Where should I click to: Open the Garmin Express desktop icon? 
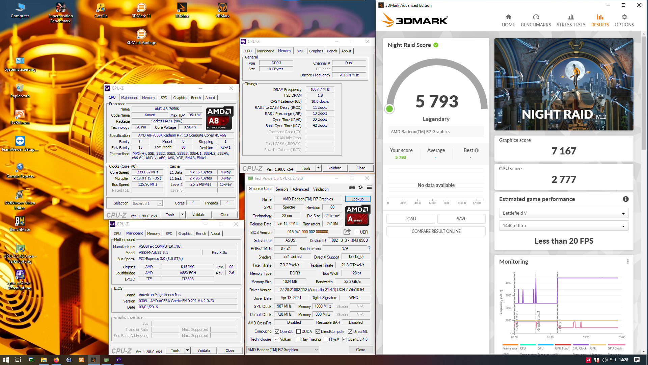point(20,170)
